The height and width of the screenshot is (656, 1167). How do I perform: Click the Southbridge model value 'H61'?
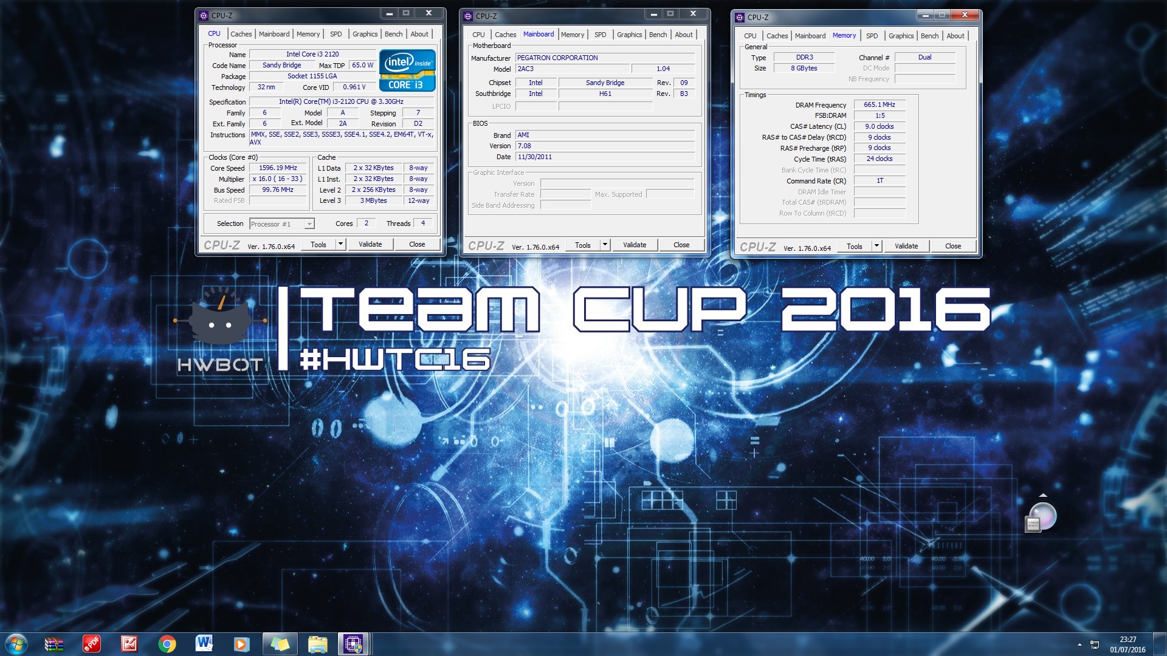click(605, 94)
